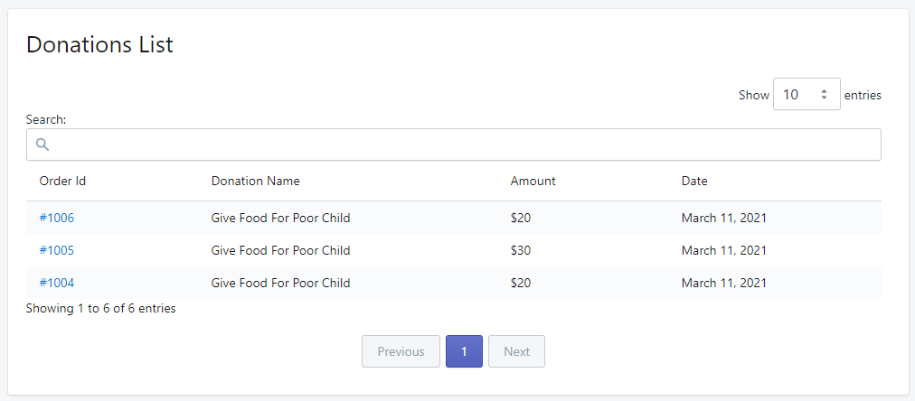Click the 'Showing 1 to 6' entries info text

point(100,308)
